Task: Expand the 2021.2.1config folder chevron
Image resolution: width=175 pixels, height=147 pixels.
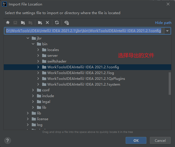Action: click(x=38, y=67)
